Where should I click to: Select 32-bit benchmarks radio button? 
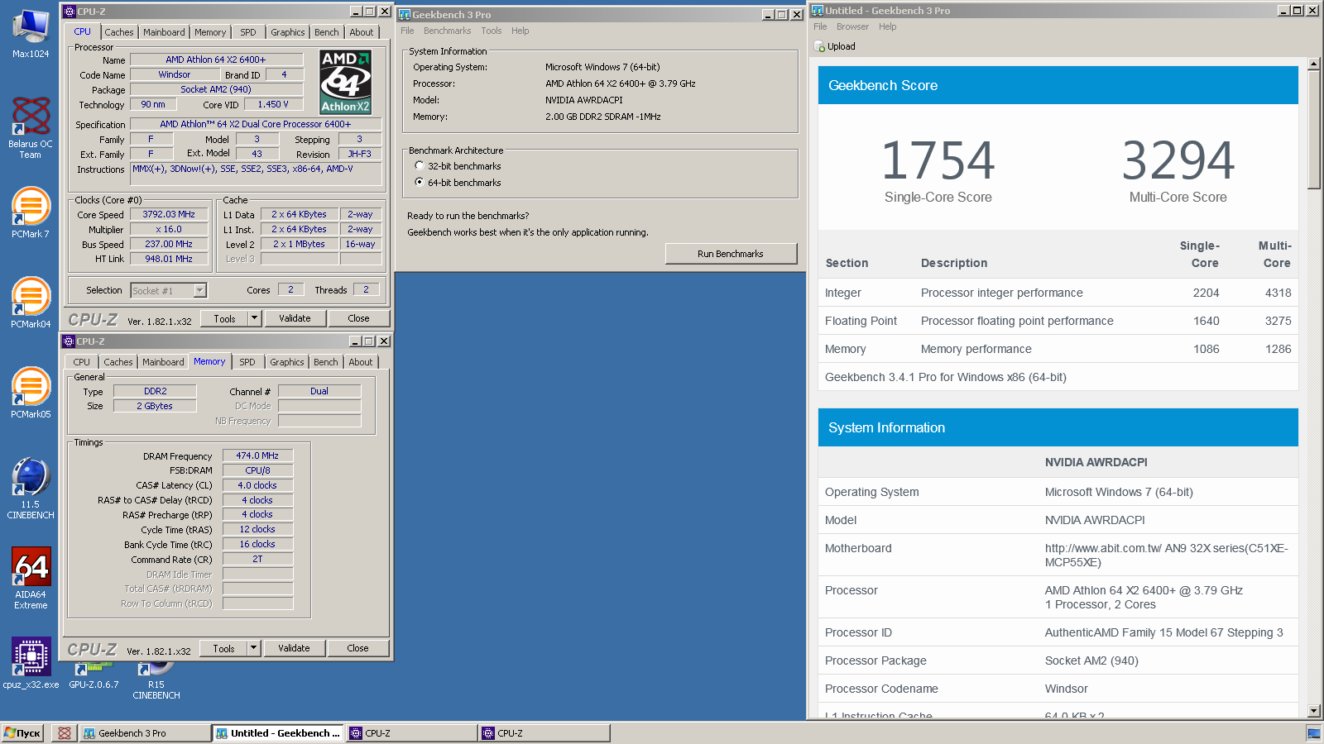point(420,165)
